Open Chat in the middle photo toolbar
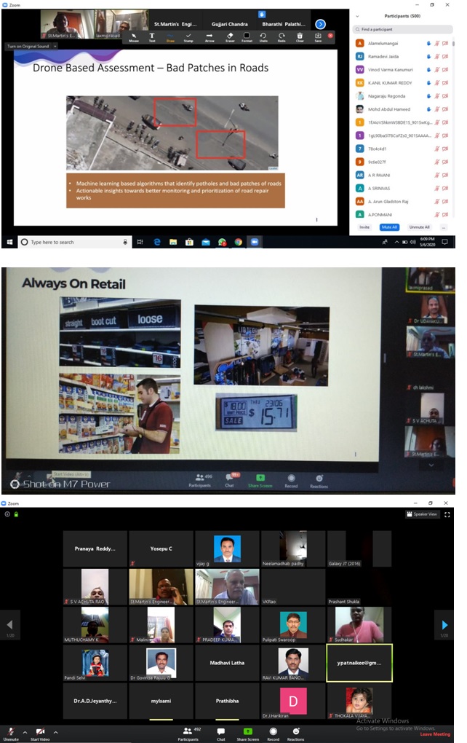Screen dimensions: 467x743 tap(229, 480)
